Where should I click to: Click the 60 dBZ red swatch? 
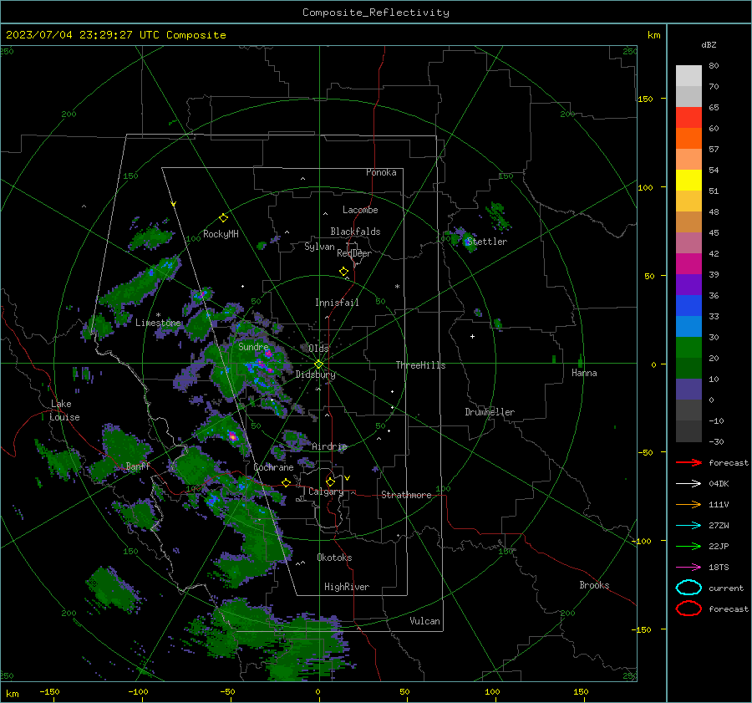click(688, 118)
